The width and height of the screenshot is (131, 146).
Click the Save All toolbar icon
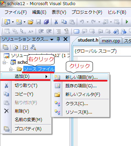[x=46, y=22]
